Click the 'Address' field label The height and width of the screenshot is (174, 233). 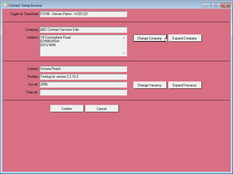point(33,37)
